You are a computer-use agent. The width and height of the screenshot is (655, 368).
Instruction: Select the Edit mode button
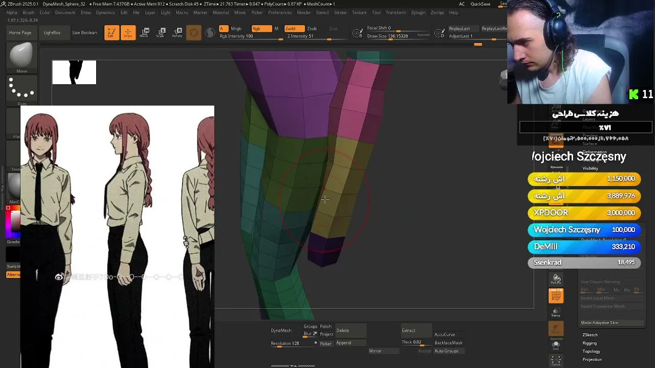pyautogui.click(x=112, y=33)
